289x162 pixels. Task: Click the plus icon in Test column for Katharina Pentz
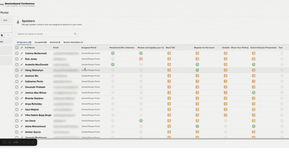(281, 81)
